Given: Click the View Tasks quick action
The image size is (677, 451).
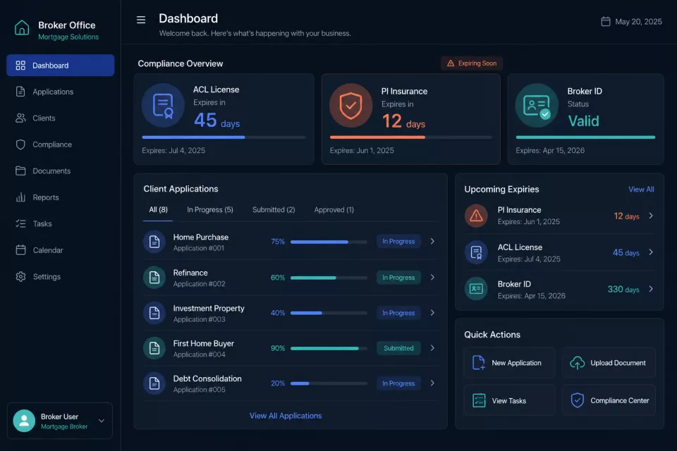Looking at the screenshot, I should [509, 400].
